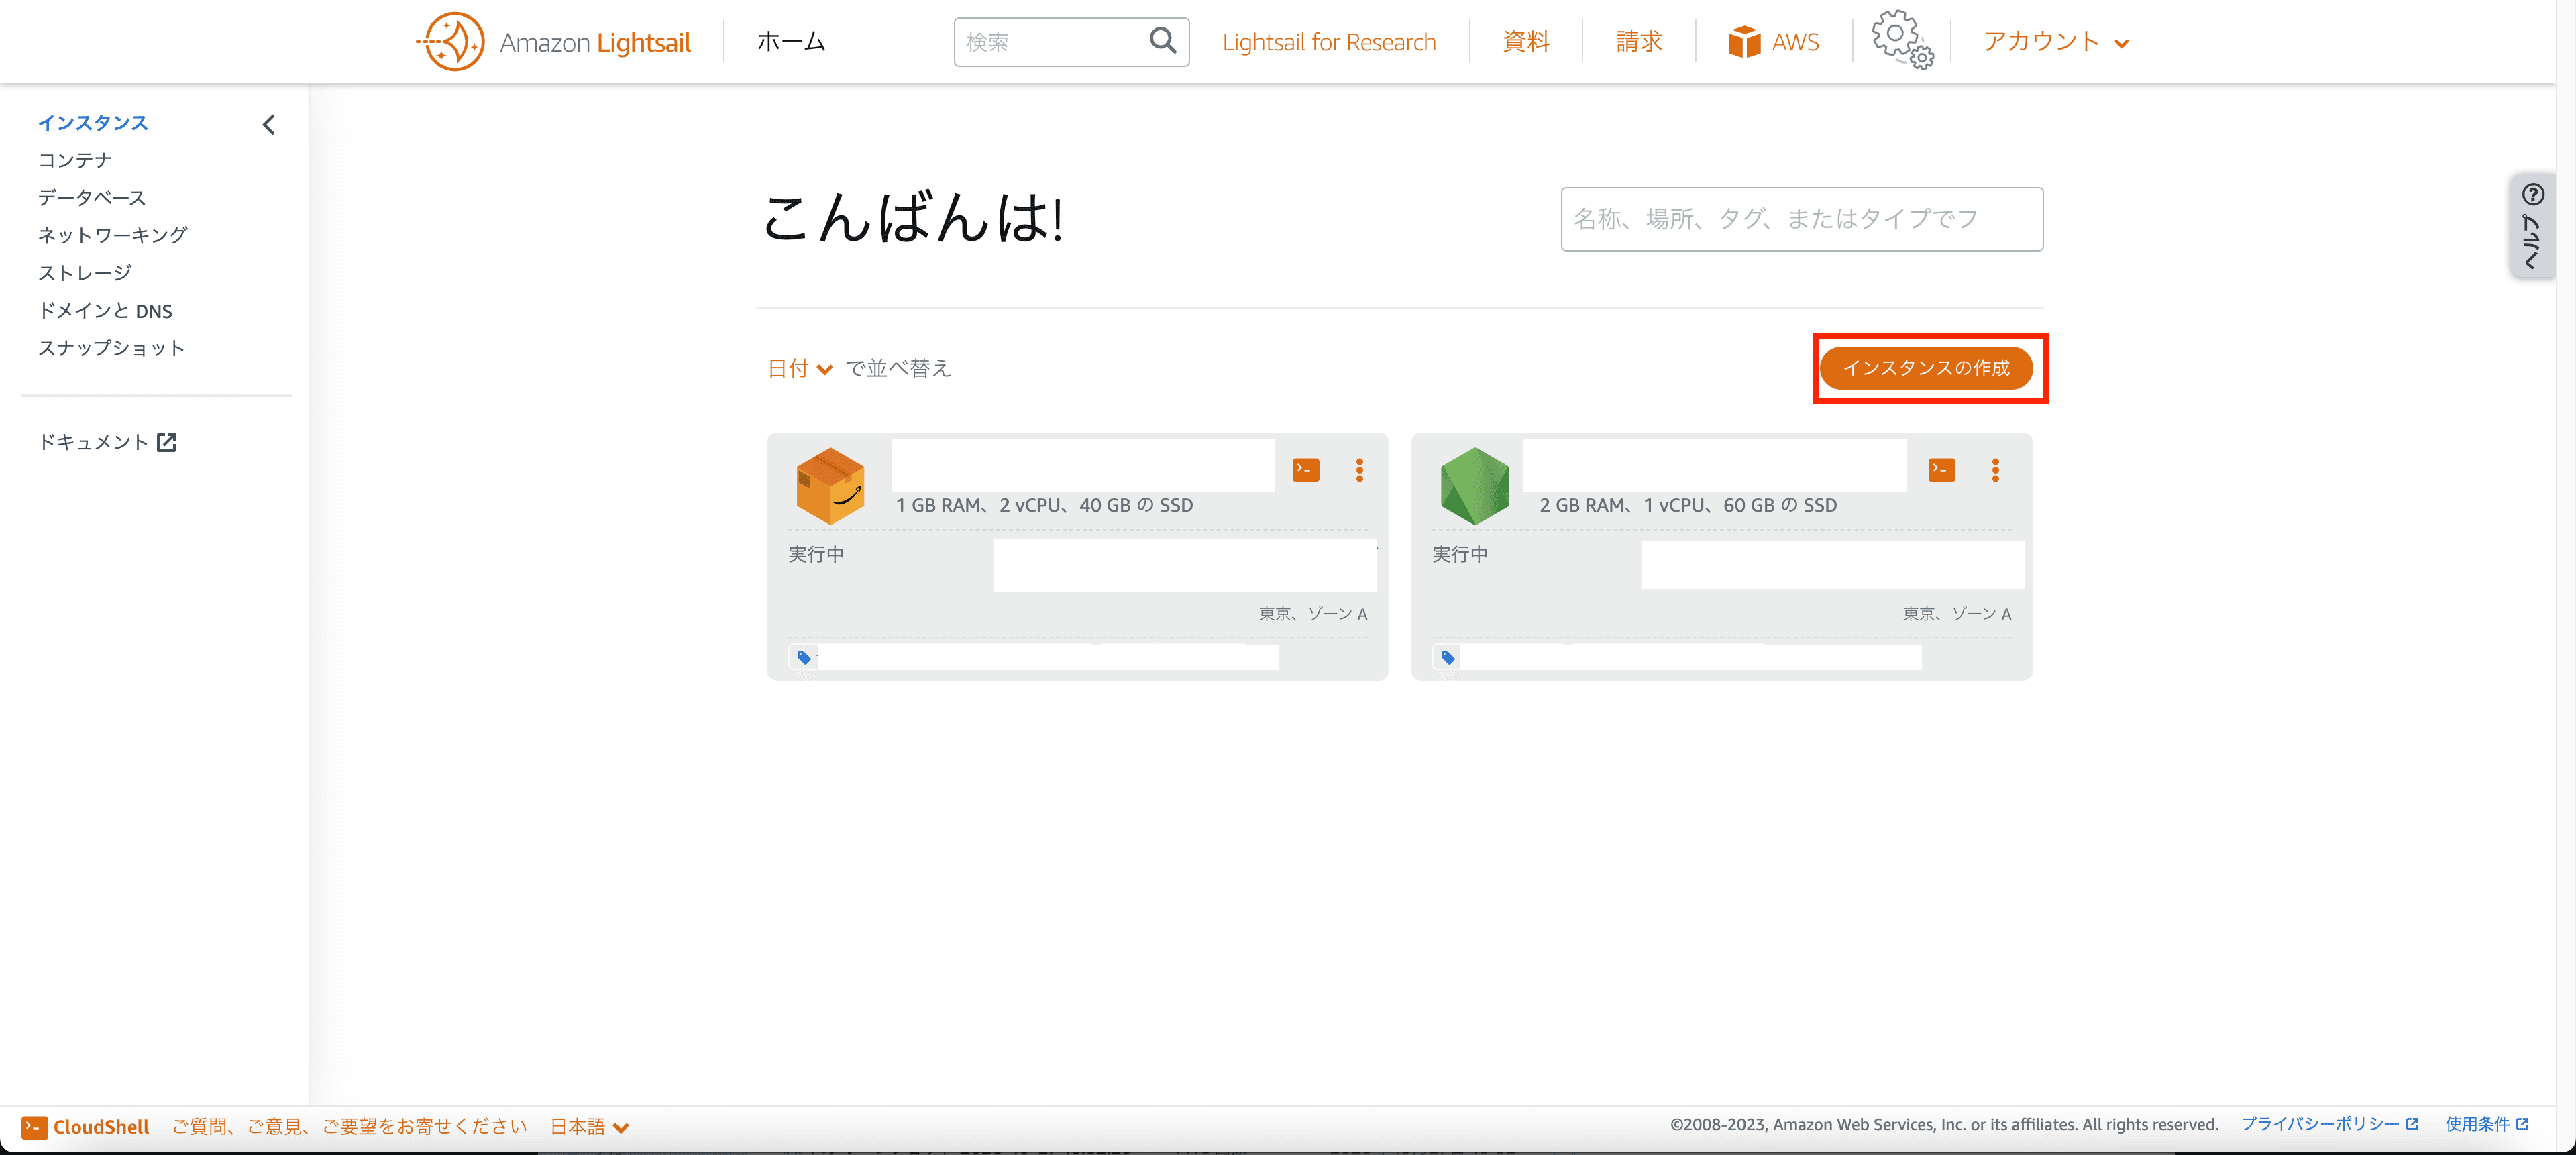Click 東京、ゾーン A on second instance card
Screen dimensions: 2576x1155
tap(1956, 614)
